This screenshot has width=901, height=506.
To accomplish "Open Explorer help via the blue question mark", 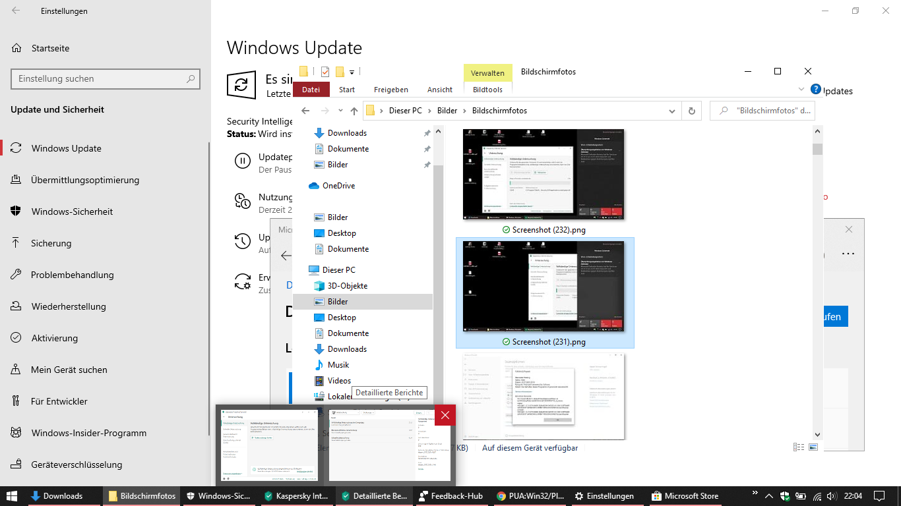I will point(816,89).
